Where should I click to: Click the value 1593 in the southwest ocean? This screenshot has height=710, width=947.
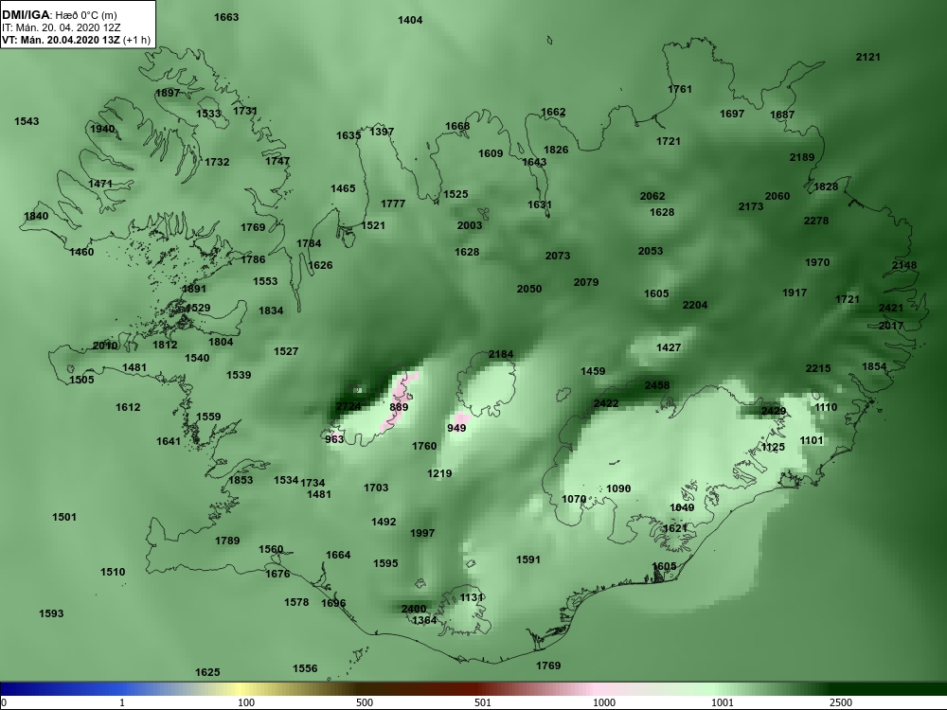click(x=51, y=613)
